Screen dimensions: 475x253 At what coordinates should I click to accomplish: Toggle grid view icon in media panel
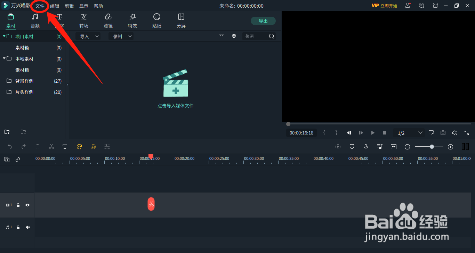click(x=234, y=36)
